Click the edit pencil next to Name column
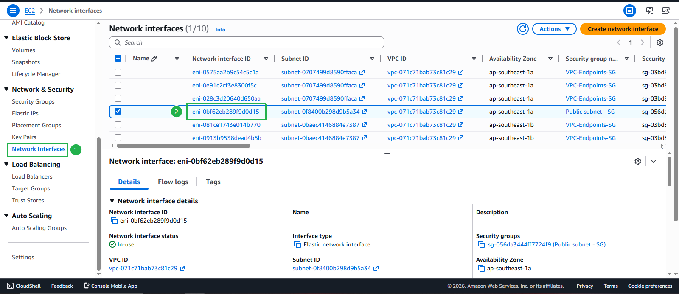The image size is (679, 294). tap(154, 59)
